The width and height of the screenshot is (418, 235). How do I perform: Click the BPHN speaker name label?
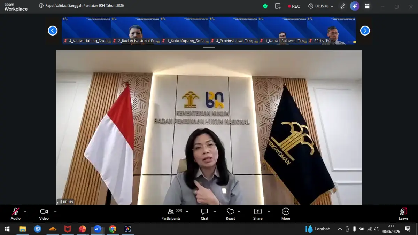pyautogui.click(x=65, y=202)
